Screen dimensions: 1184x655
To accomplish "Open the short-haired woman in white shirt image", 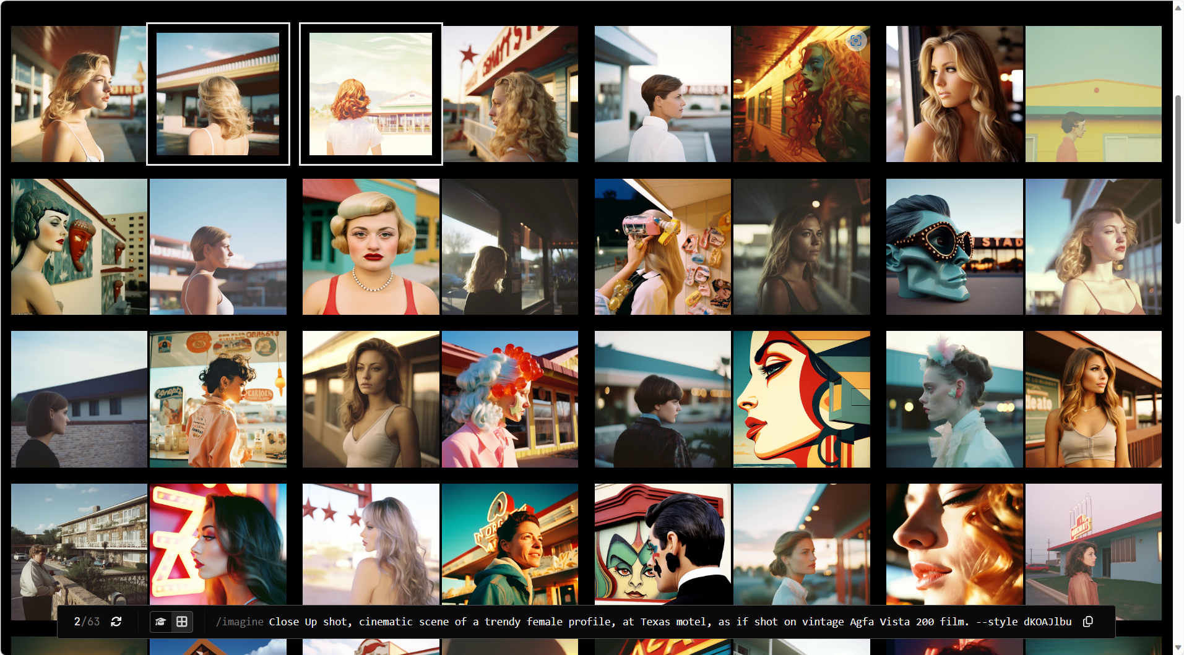I will pyautogui.click(x=662, y=94).
